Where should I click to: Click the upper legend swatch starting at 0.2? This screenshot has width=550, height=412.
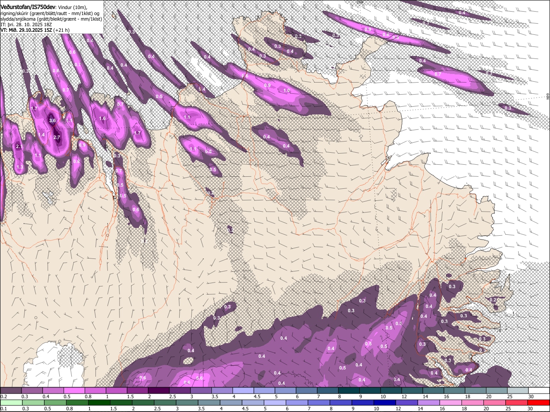(10, 390)
